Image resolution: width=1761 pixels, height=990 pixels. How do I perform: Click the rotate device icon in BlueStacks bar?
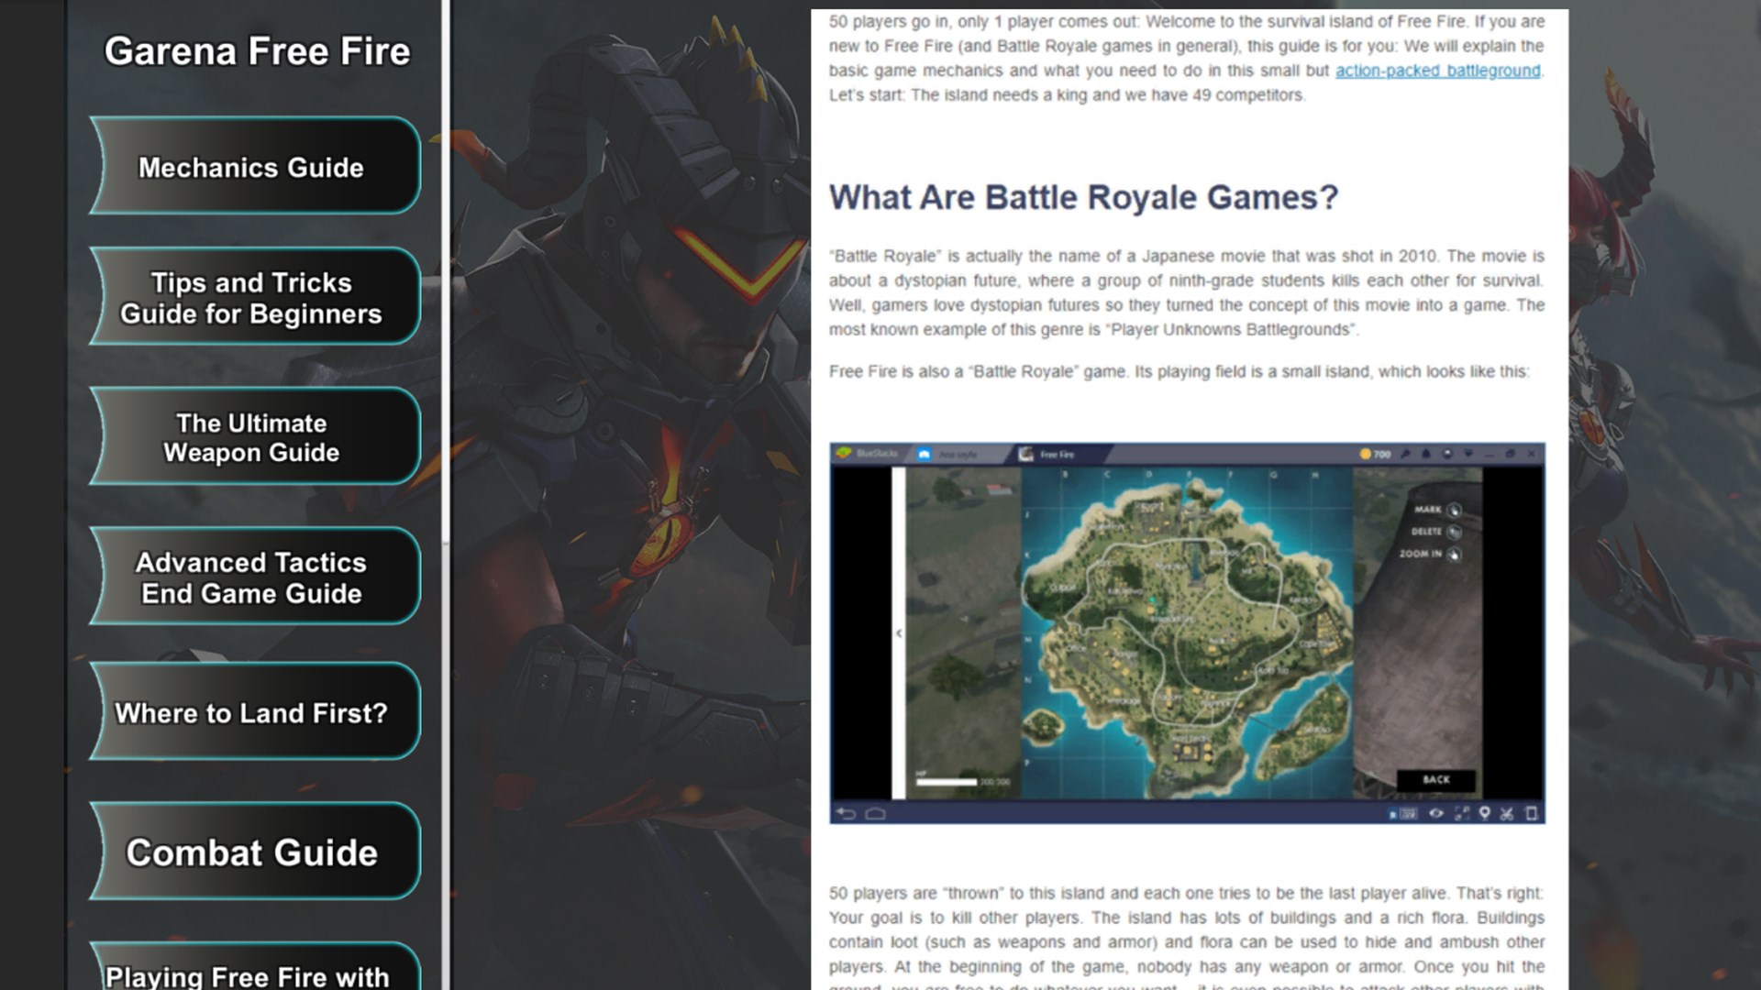[x=1530, y=814]
